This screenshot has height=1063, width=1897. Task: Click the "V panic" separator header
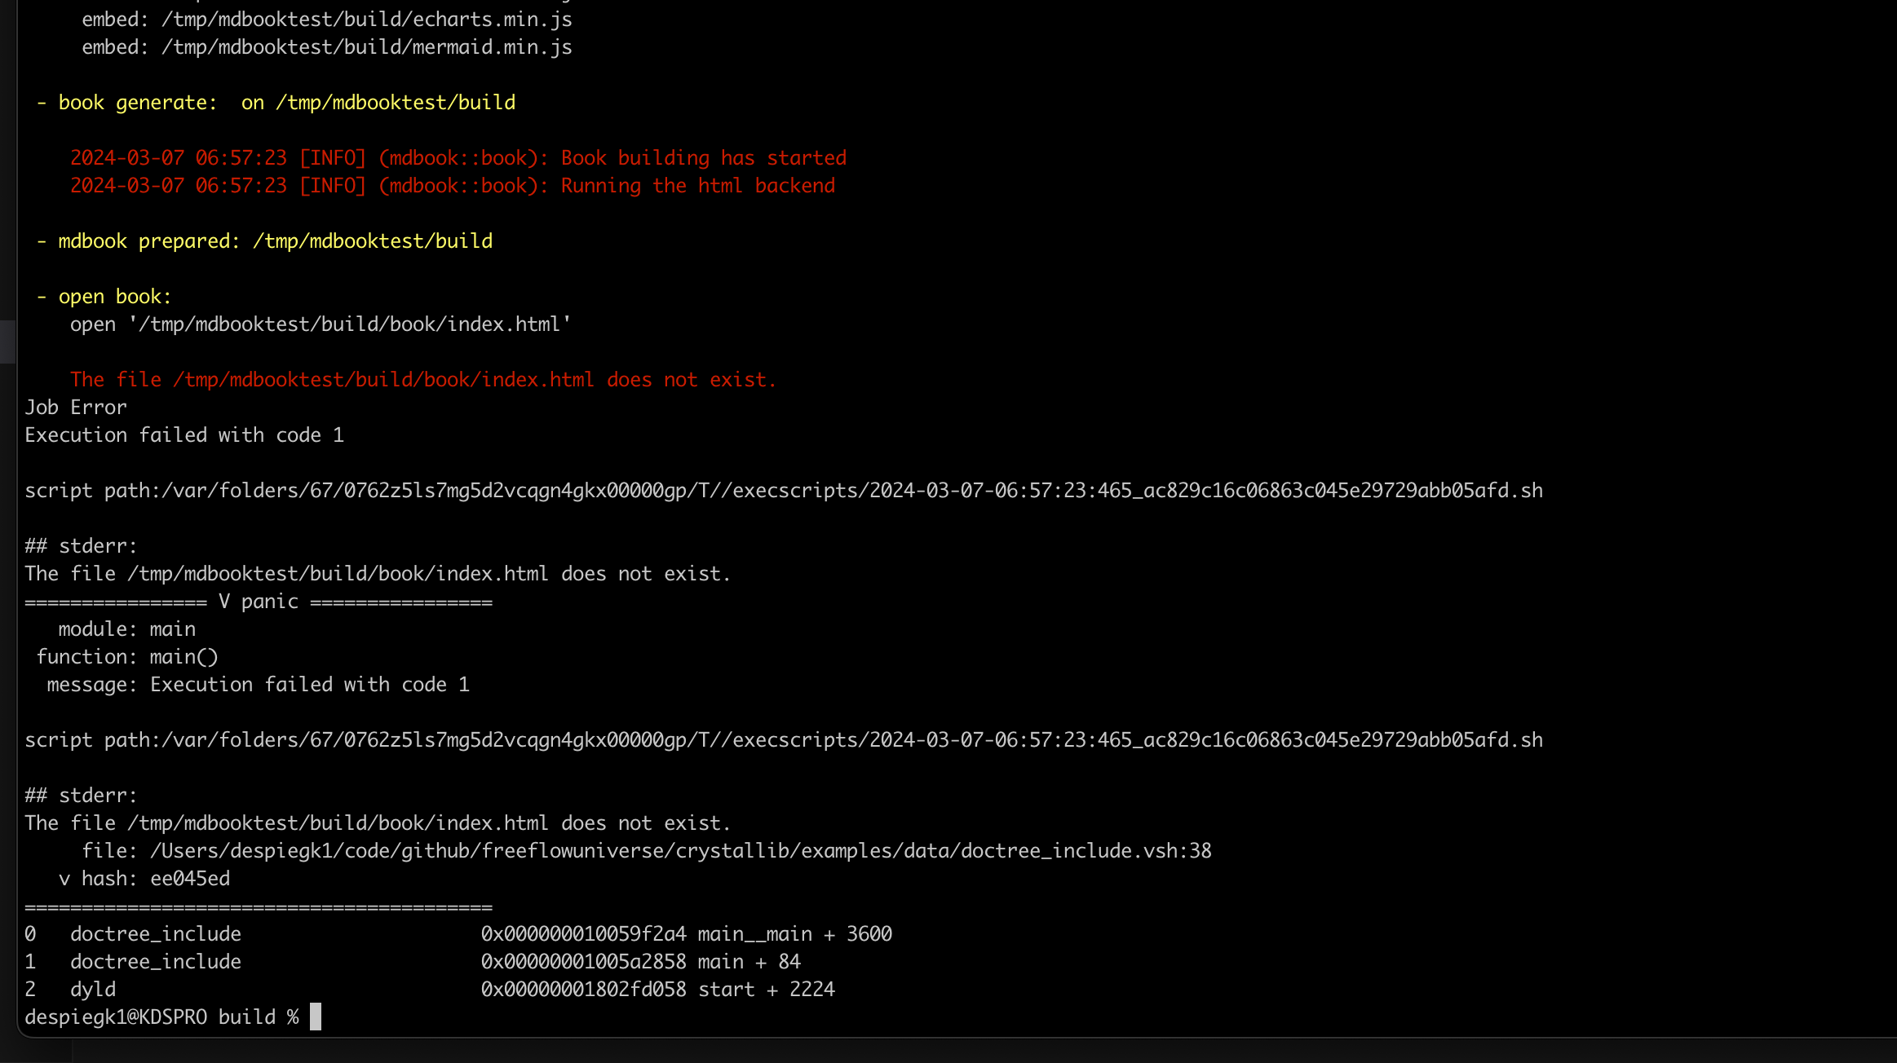259,602
